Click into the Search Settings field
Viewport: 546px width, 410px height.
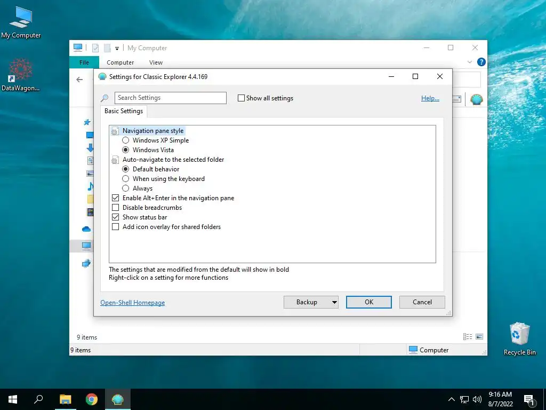170,98
